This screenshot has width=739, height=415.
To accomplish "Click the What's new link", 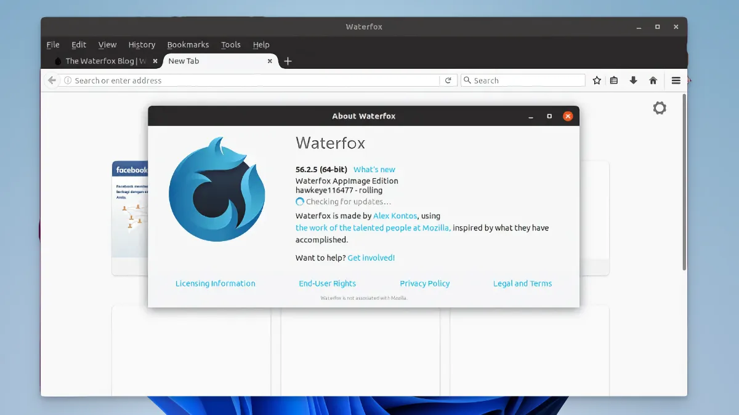I will click(x=374, y=169).
